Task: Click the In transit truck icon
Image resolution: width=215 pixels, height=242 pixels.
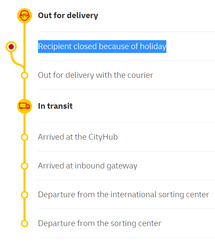Action: 24,106
